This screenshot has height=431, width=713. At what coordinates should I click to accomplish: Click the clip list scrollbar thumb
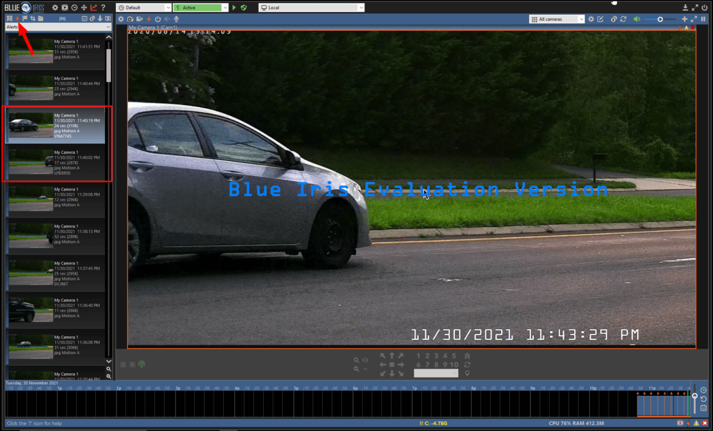[x=109, y=65]
